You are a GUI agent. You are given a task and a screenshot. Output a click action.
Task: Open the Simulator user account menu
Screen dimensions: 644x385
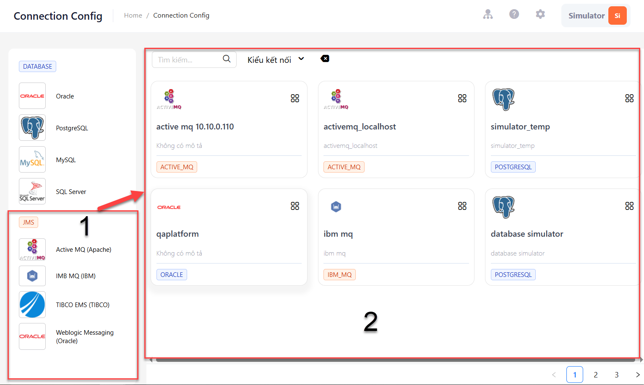tap(596, 16)
